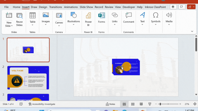The image size is (198, 111).
Task: Open the Links group
Action: (115, 19)
